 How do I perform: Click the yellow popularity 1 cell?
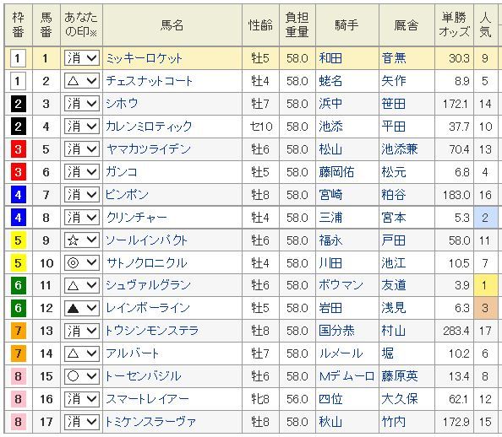click(485, 285)
